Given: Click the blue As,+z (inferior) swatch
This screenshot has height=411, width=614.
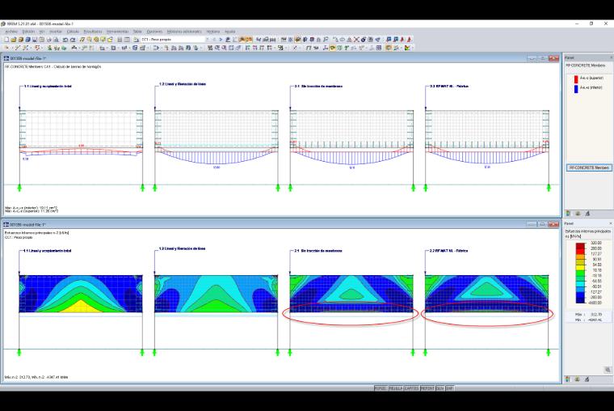Looking at the screenshot, I should coord(576,88).
